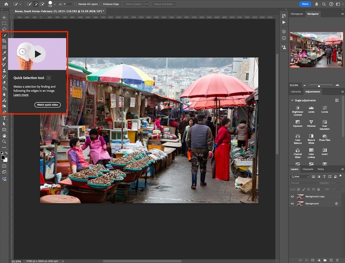Open the Histogram tab
Screen dimensions: 345x263
coord(297,14)
